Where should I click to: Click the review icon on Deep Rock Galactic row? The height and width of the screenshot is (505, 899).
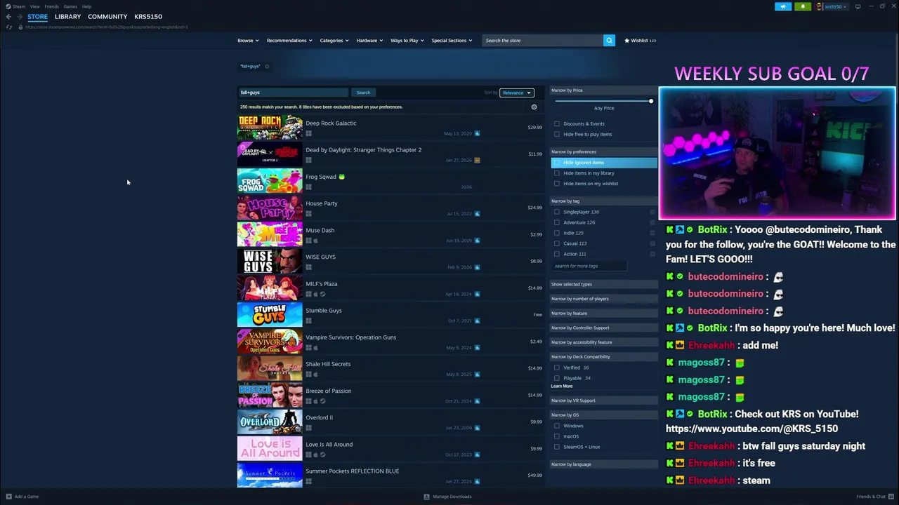coord(477,133)
